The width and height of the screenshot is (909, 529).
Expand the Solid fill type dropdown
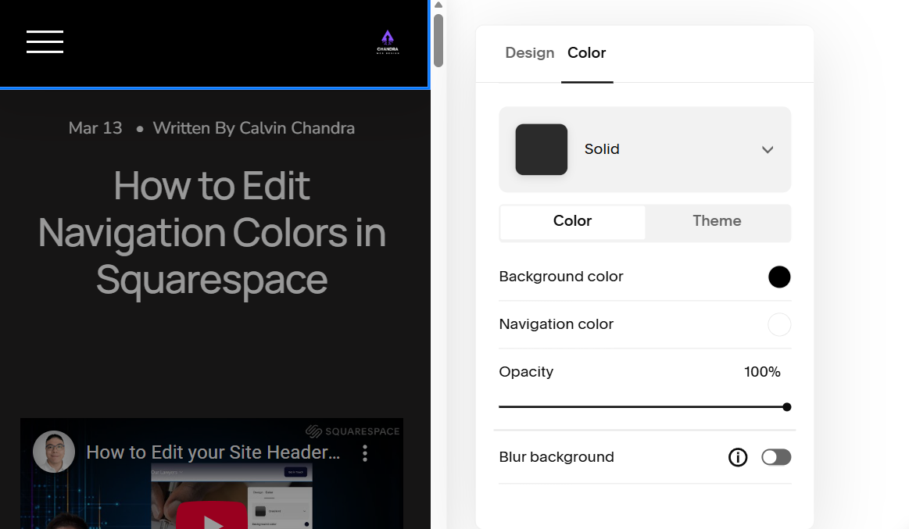pyautogui.click(x=768, y=149)
